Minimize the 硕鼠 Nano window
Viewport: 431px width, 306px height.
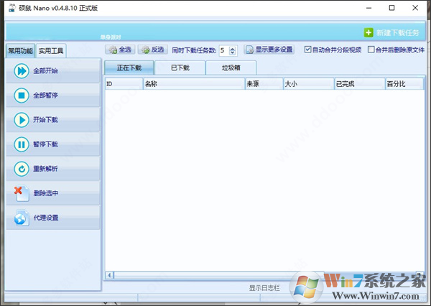coord(369,8)
